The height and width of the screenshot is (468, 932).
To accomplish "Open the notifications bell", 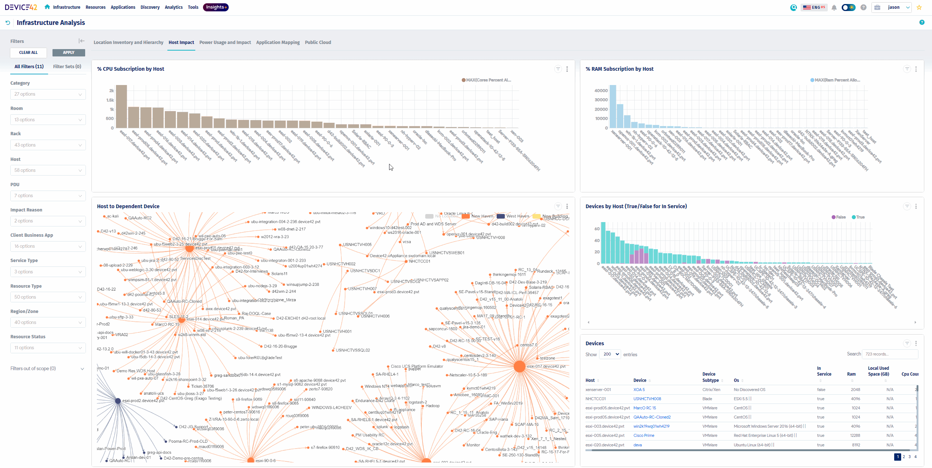I will pyautogui.click(x=834, y=7).
